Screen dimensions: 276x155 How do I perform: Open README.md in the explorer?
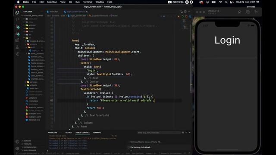pos(34,120)
